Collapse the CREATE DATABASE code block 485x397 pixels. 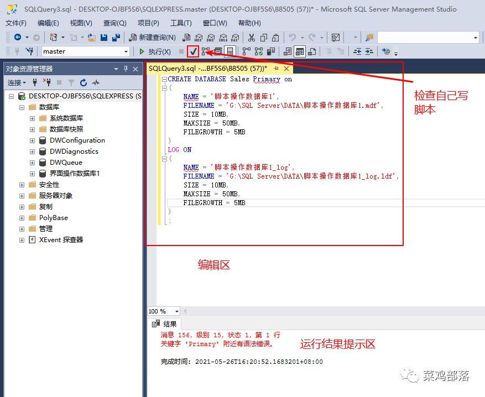click(165, 79)
